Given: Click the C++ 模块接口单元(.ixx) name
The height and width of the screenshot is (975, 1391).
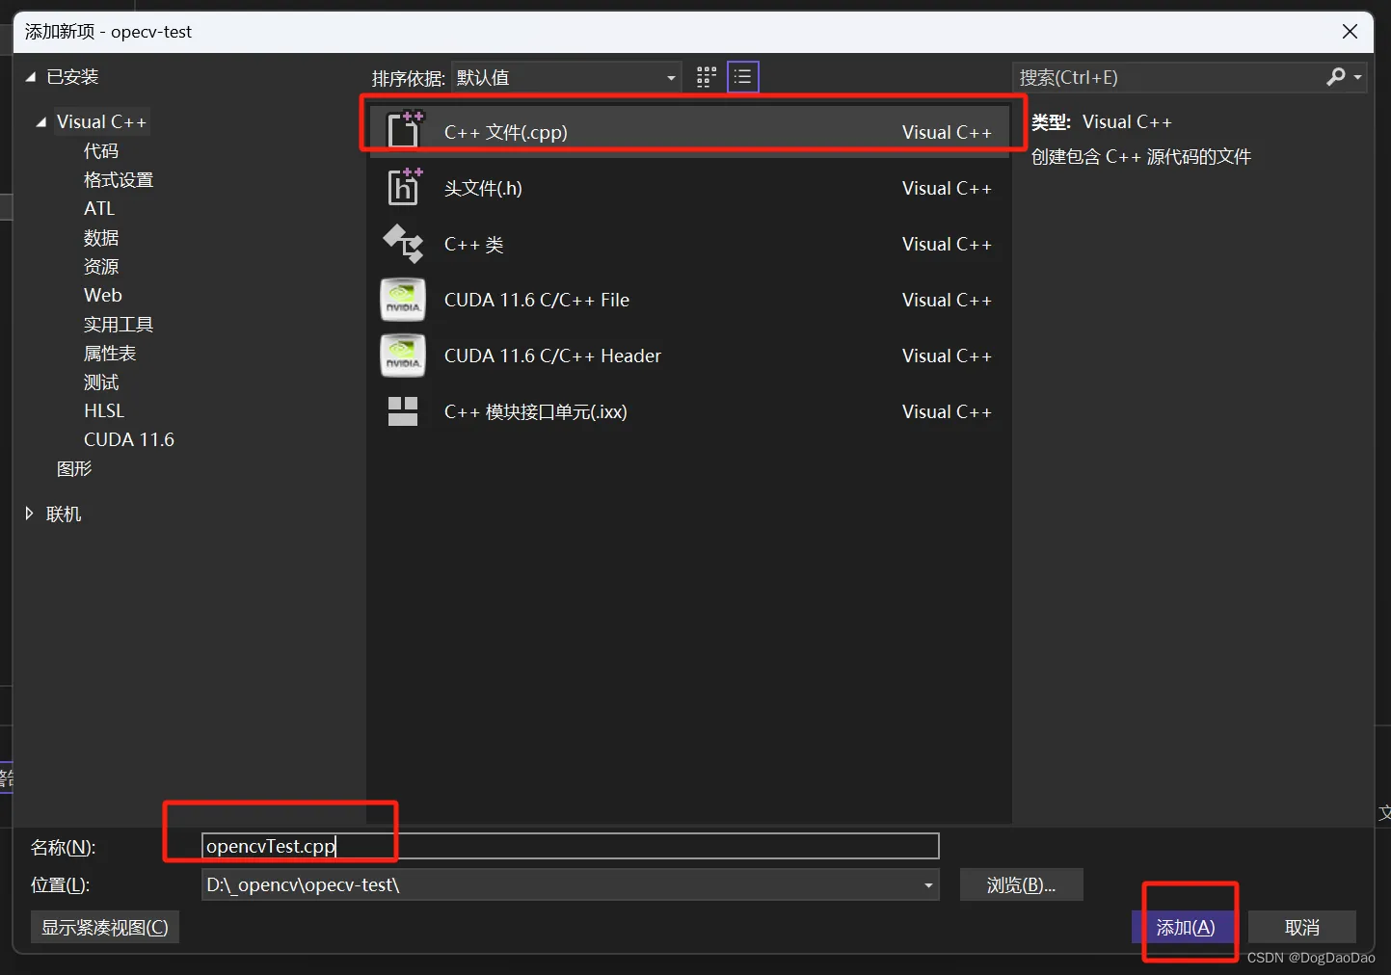Looking at the screenshot, I should pyautogui.click(x=535, y=411).
